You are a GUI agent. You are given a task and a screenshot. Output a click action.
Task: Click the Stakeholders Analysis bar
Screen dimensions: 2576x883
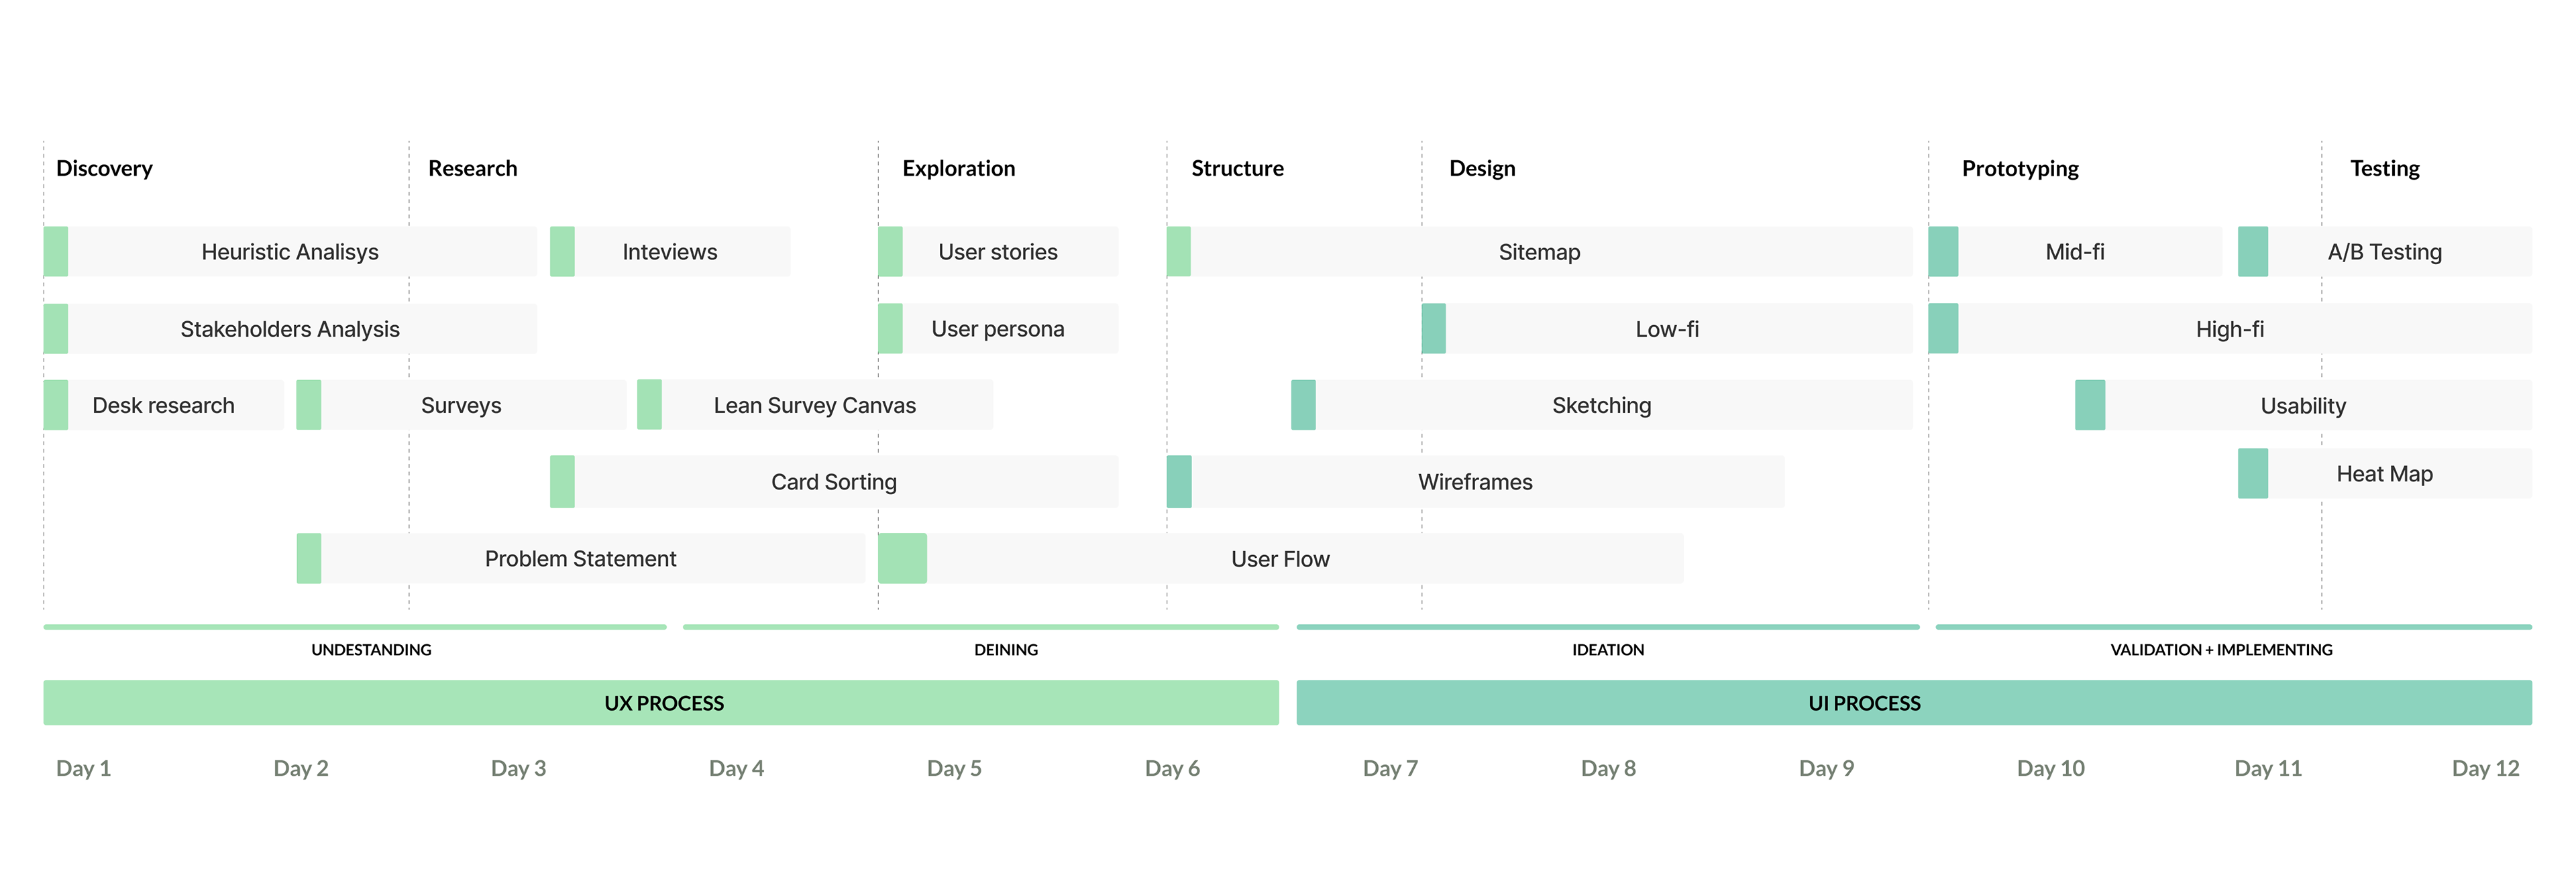pos(290,329)
